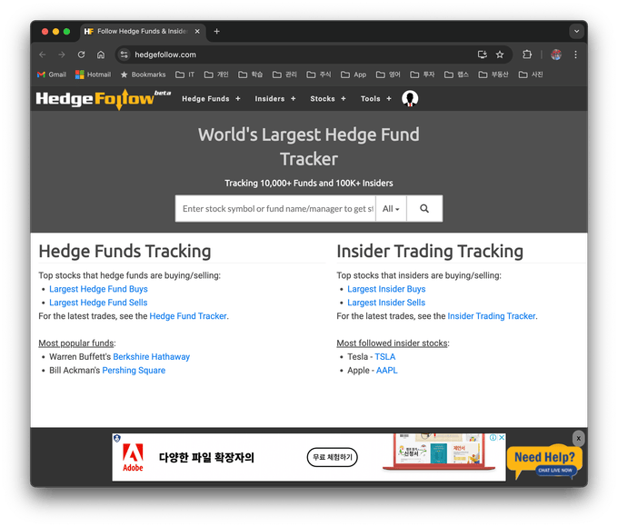Open the AAPL stock link
This screenshot has width=618, height=527.
click(386, 370)
